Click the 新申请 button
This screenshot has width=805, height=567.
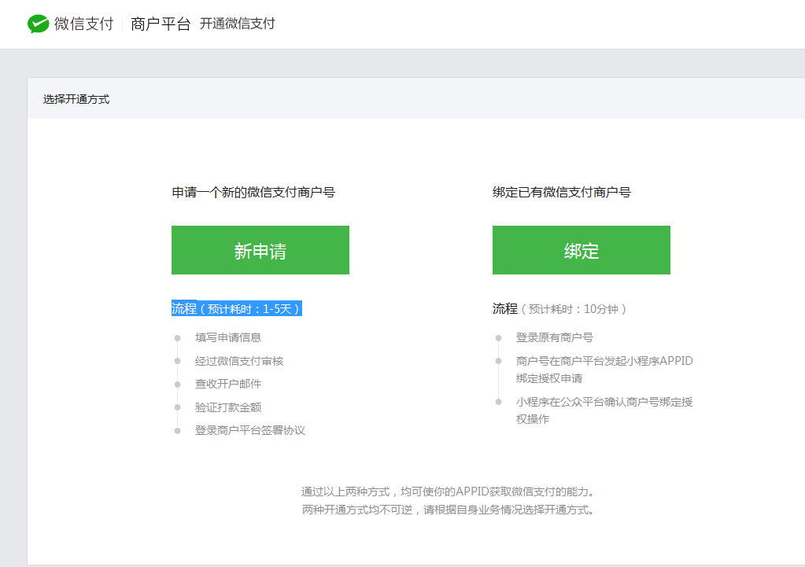click(260, 250)
